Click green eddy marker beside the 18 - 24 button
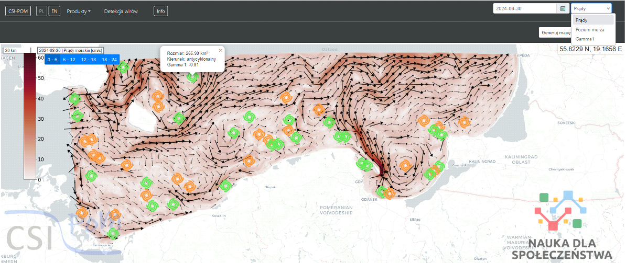626x263 pixels. 123,67
